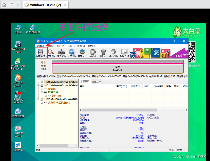Close the 主页 tab in VMware
210x161 pixels.
coord(18,5)
